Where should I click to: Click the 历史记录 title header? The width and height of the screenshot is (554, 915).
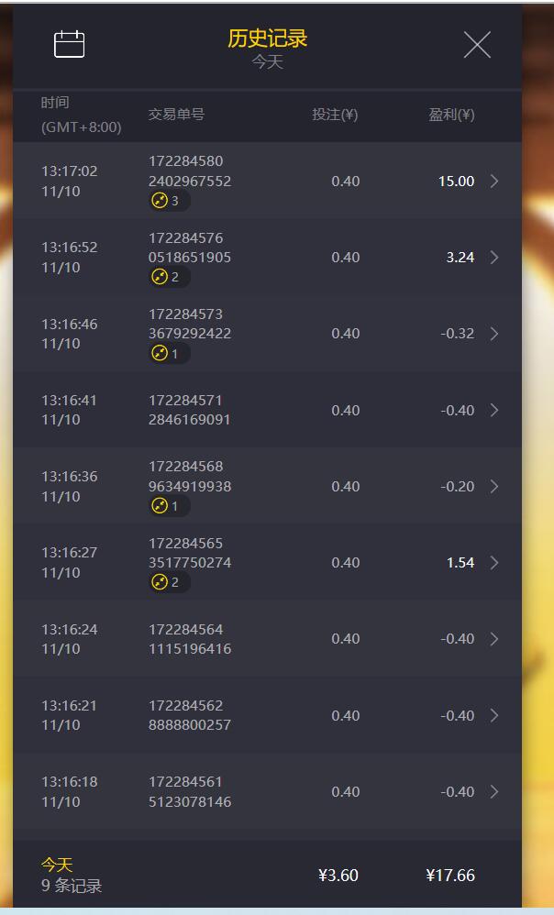(267, 39)
